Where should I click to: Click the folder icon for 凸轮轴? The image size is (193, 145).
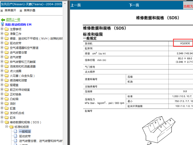click(x=6, y=99)
